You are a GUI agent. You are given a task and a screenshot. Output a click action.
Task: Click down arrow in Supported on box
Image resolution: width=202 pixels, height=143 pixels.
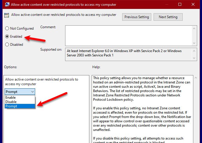click(194, 58)
